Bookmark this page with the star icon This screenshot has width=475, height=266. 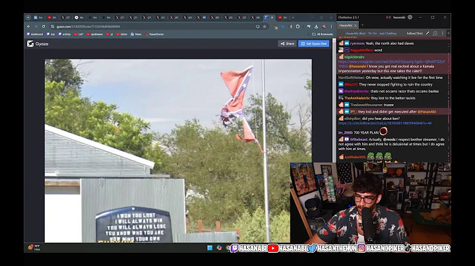pos(265,26)
